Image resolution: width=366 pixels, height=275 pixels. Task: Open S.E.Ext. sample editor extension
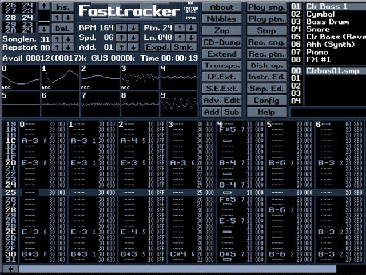[x=222, y=89]
